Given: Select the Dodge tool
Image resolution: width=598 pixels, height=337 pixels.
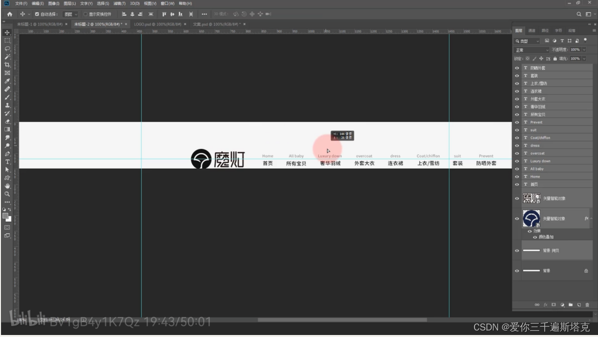Looking at the screenshot, I should (x=7, y=145).
